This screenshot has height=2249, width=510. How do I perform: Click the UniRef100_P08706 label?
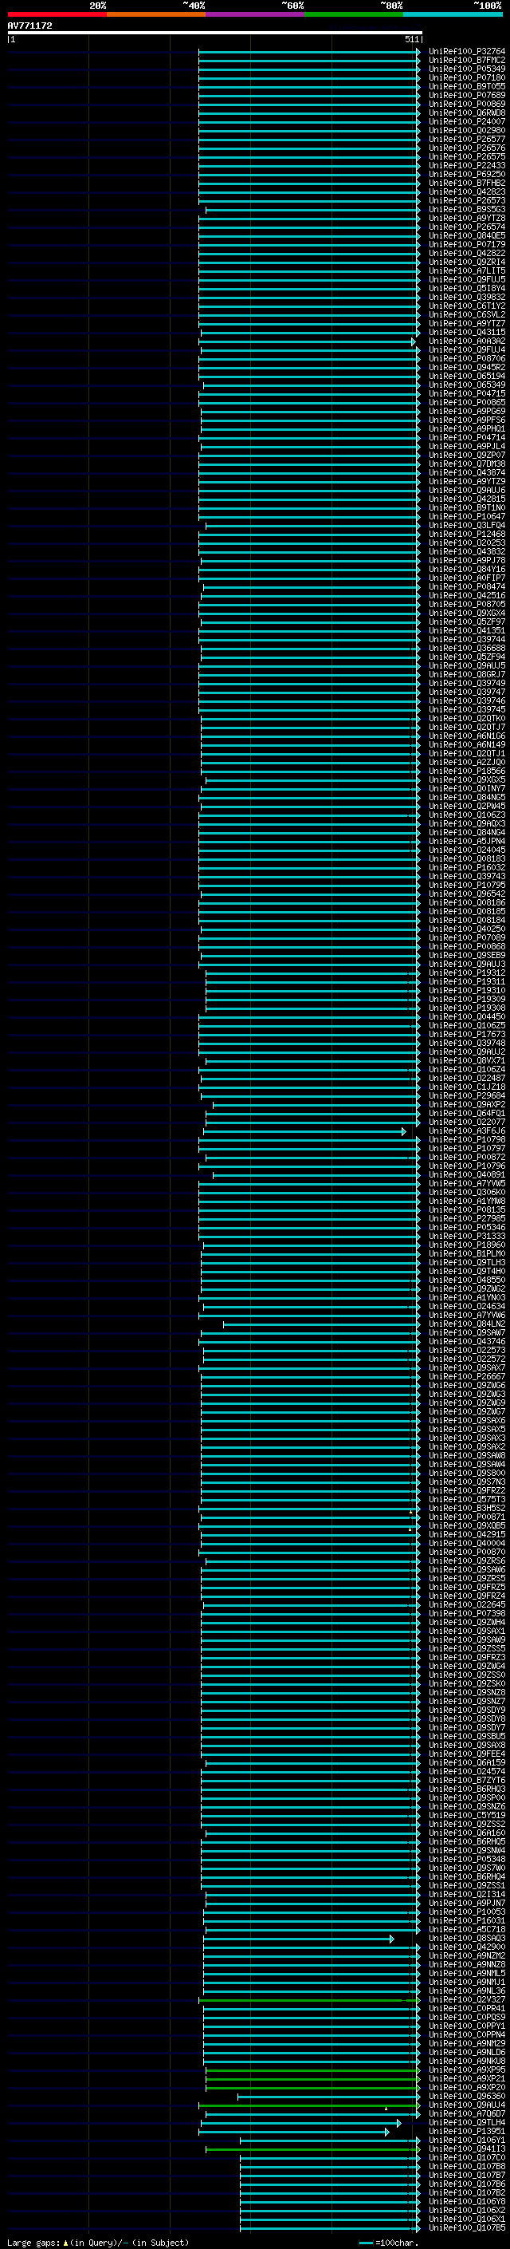467,359
